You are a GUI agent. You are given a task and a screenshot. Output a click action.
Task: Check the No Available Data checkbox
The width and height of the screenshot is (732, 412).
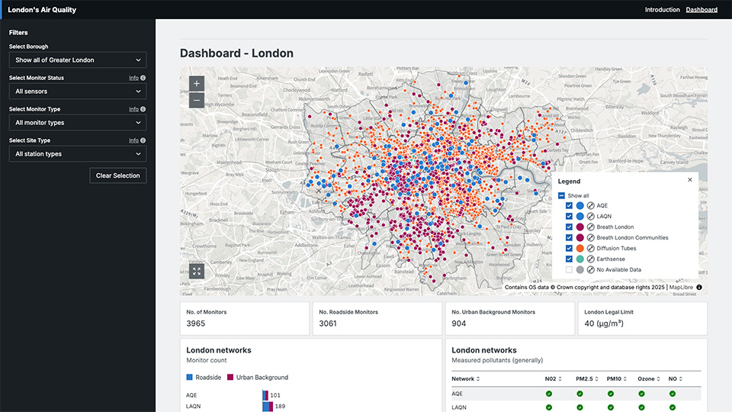pos(569,270)
